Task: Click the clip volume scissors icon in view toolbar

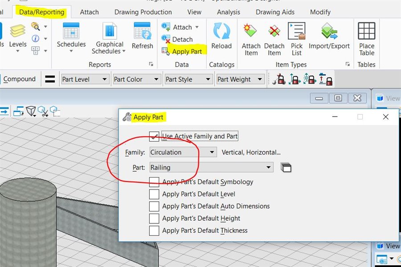Action: [43, 111]
